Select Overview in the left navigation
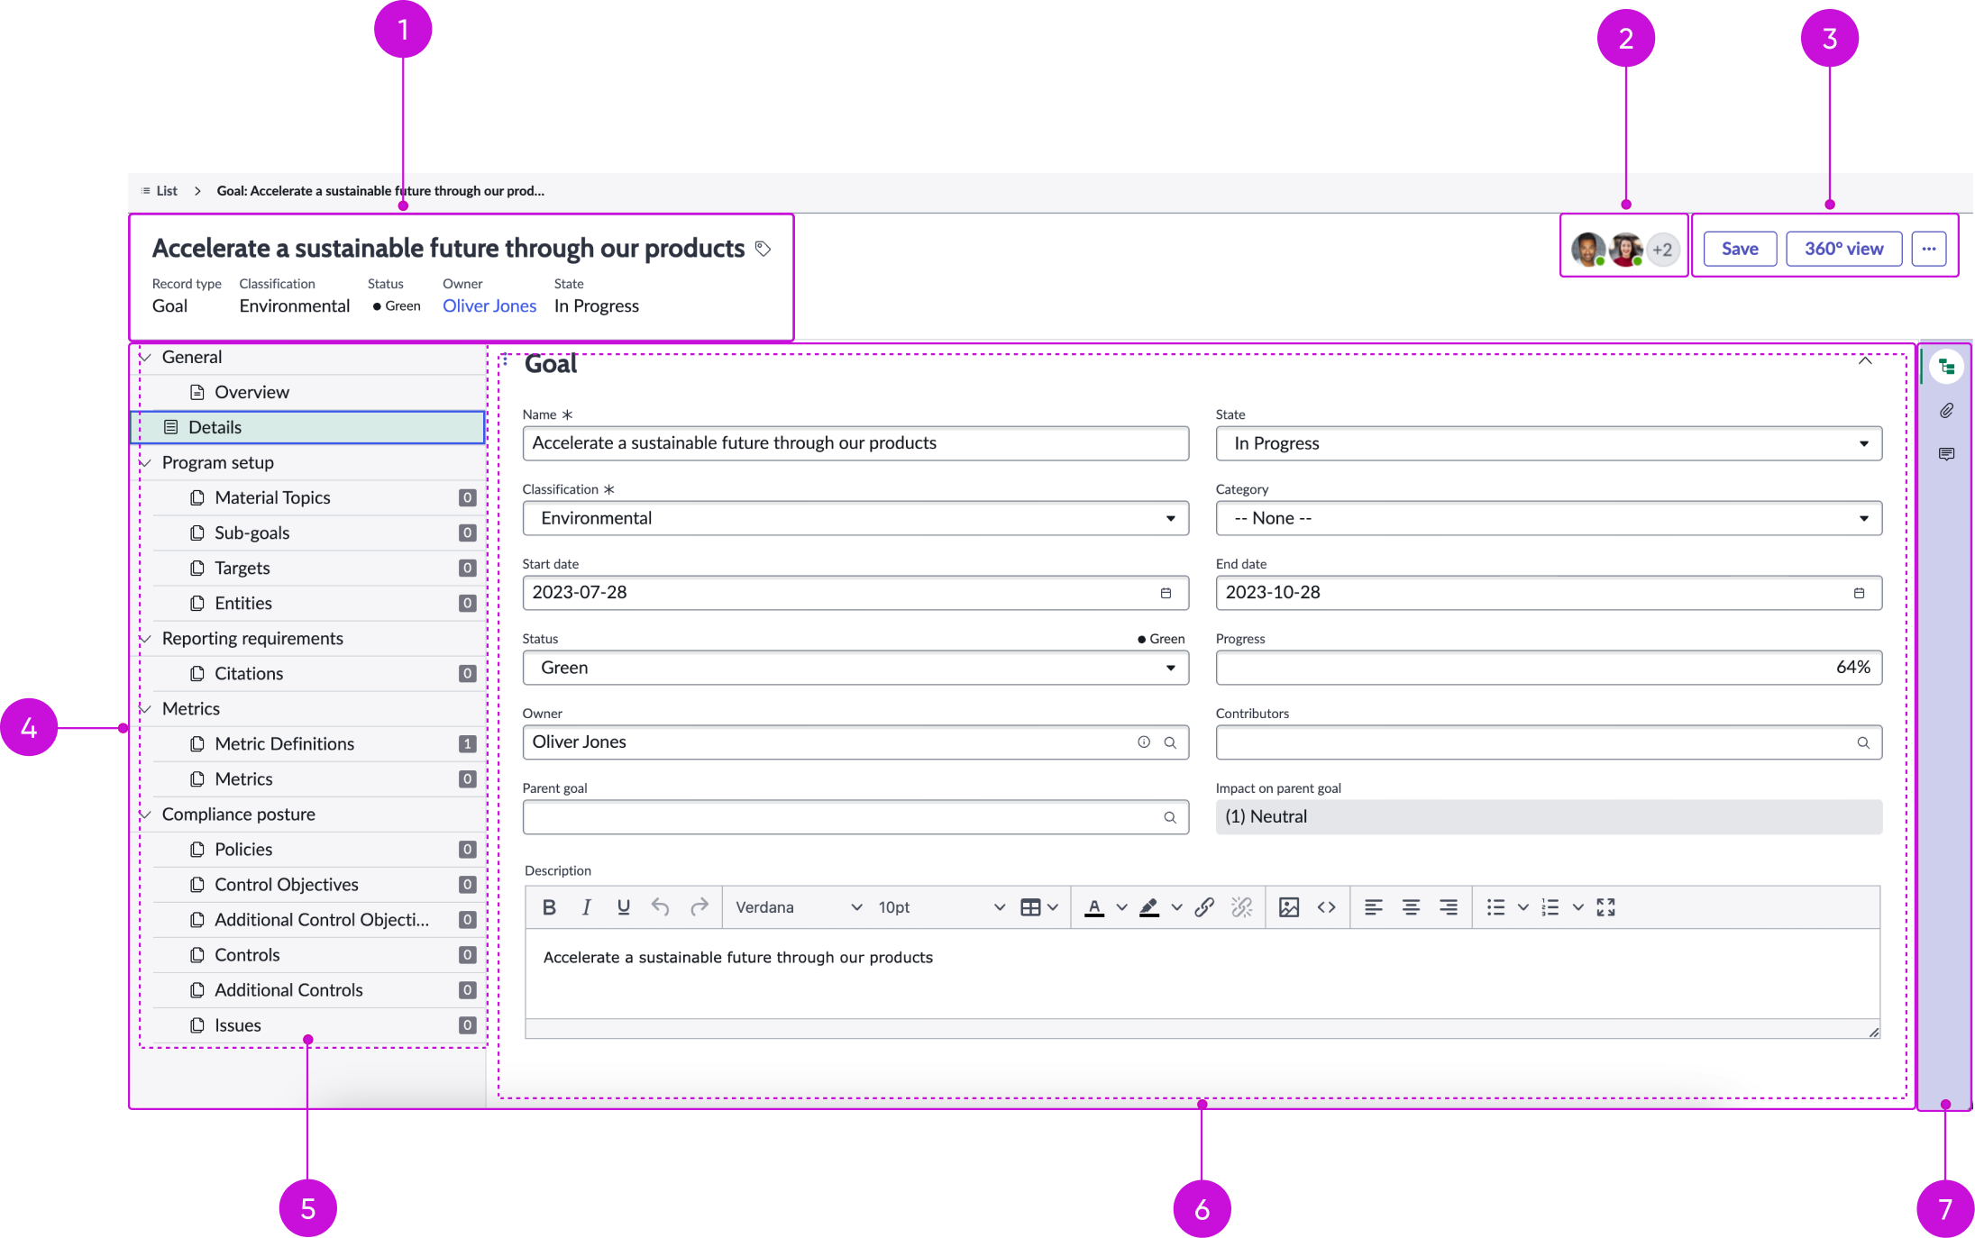The height and width of the screenshot is (1238, 1975). coord(251,391)
